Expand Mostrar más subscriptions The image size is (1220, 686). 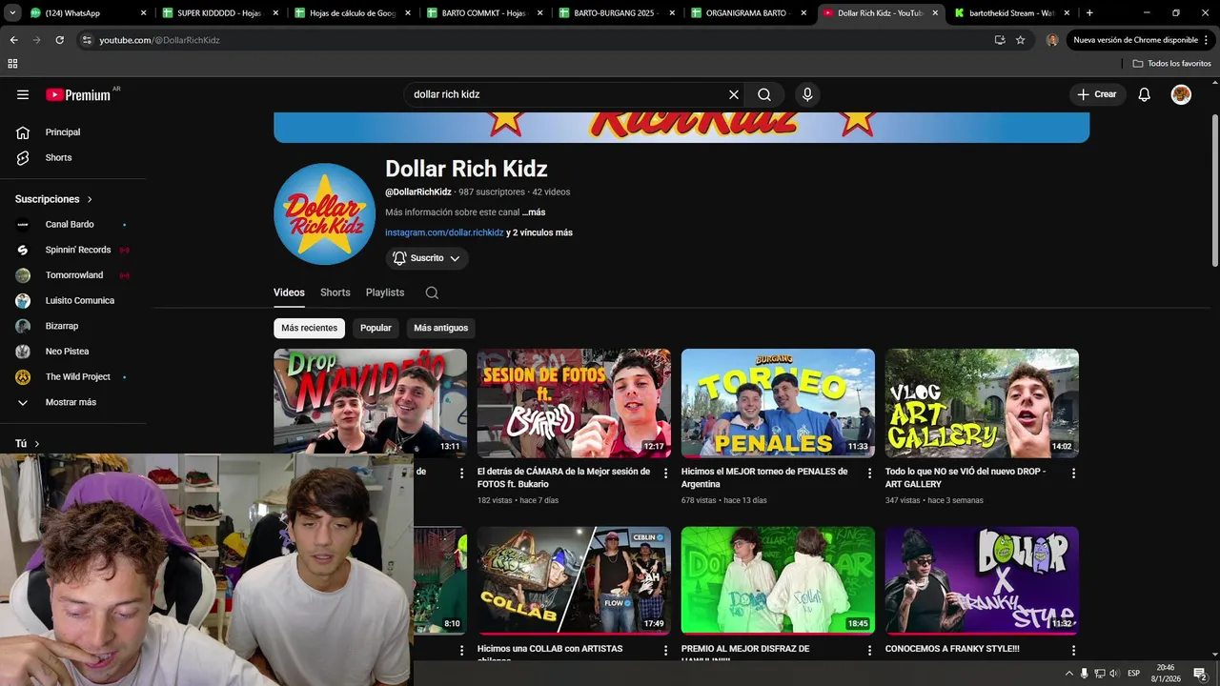(72, 402)
